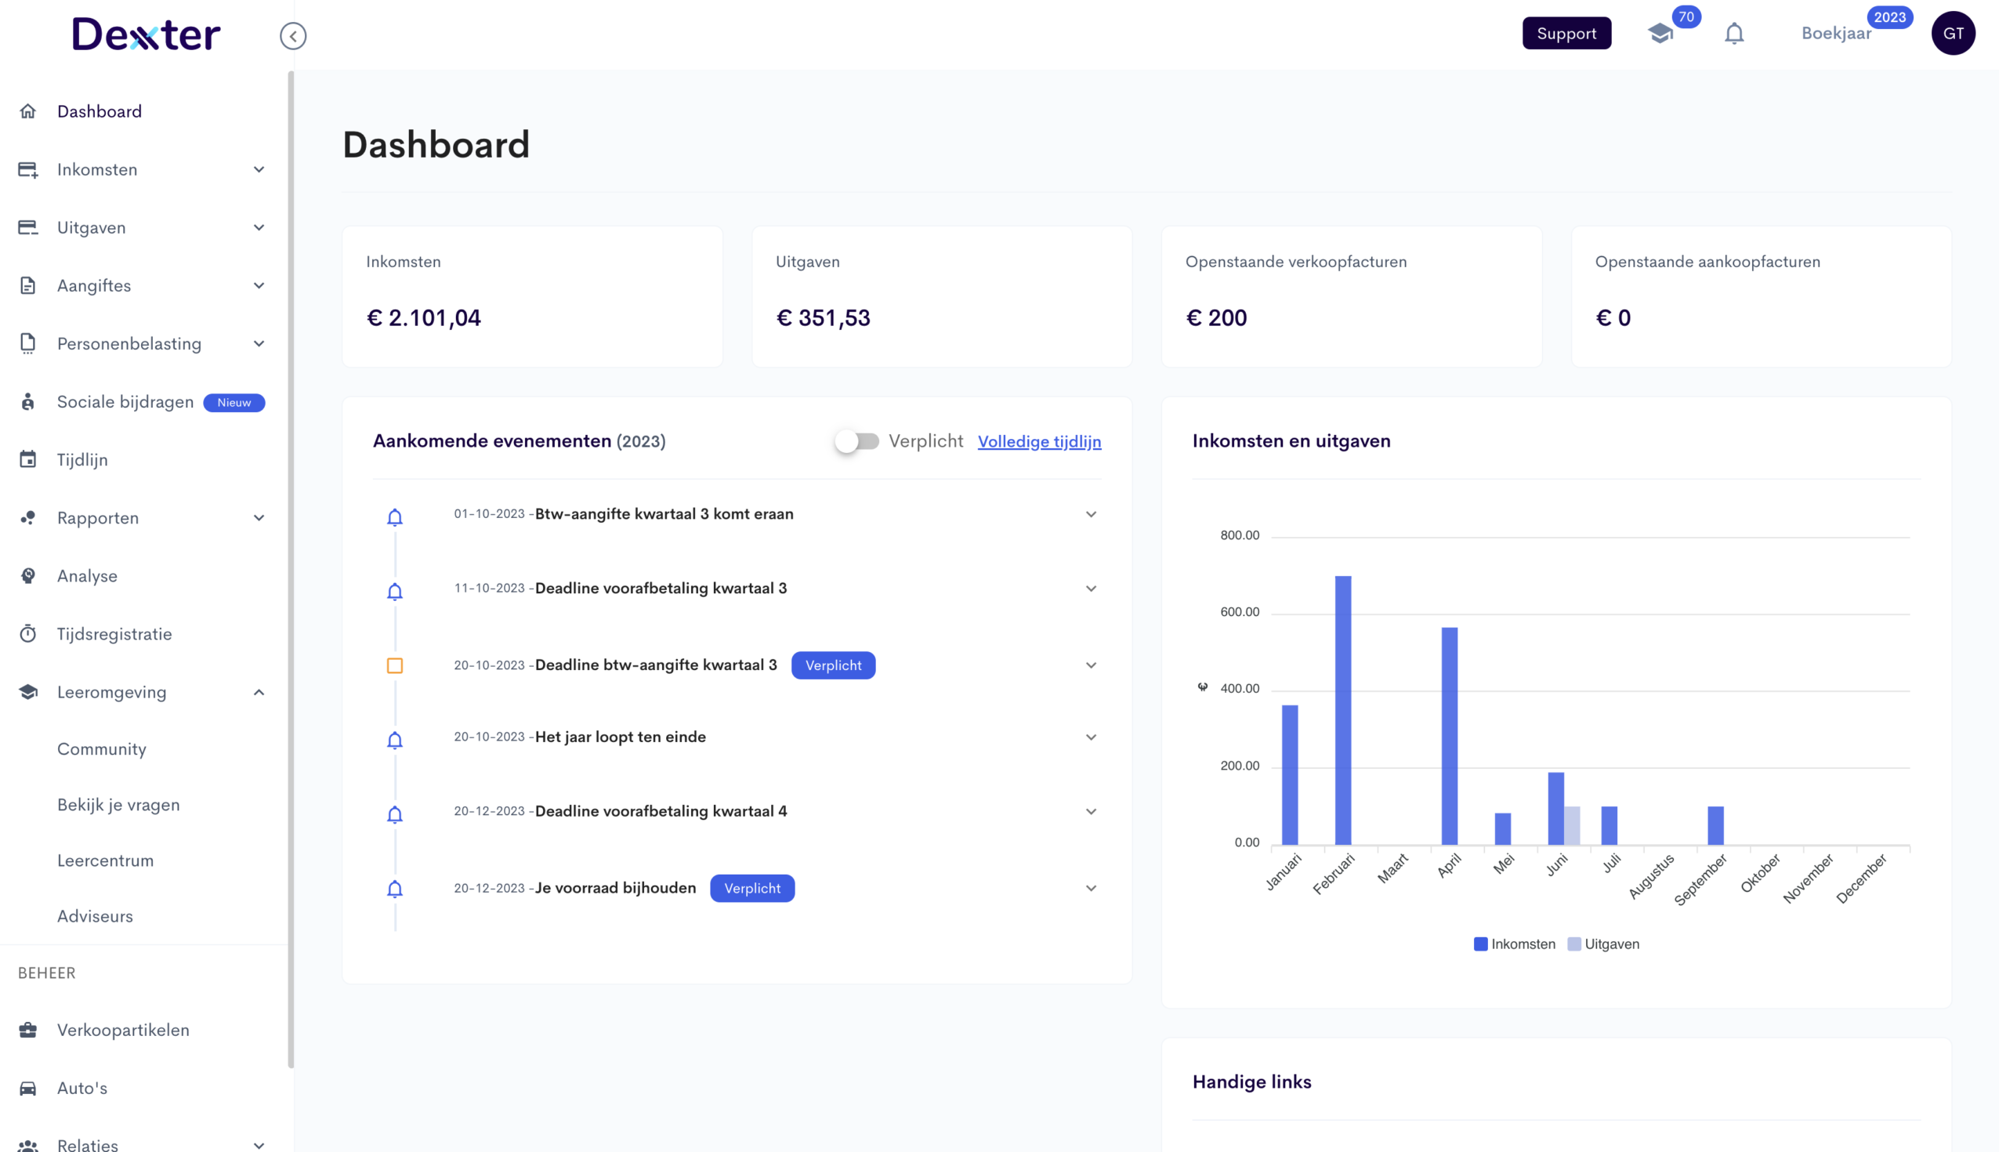Click the GT user avatar
2006x1152 pixels.
(1952, 33)
